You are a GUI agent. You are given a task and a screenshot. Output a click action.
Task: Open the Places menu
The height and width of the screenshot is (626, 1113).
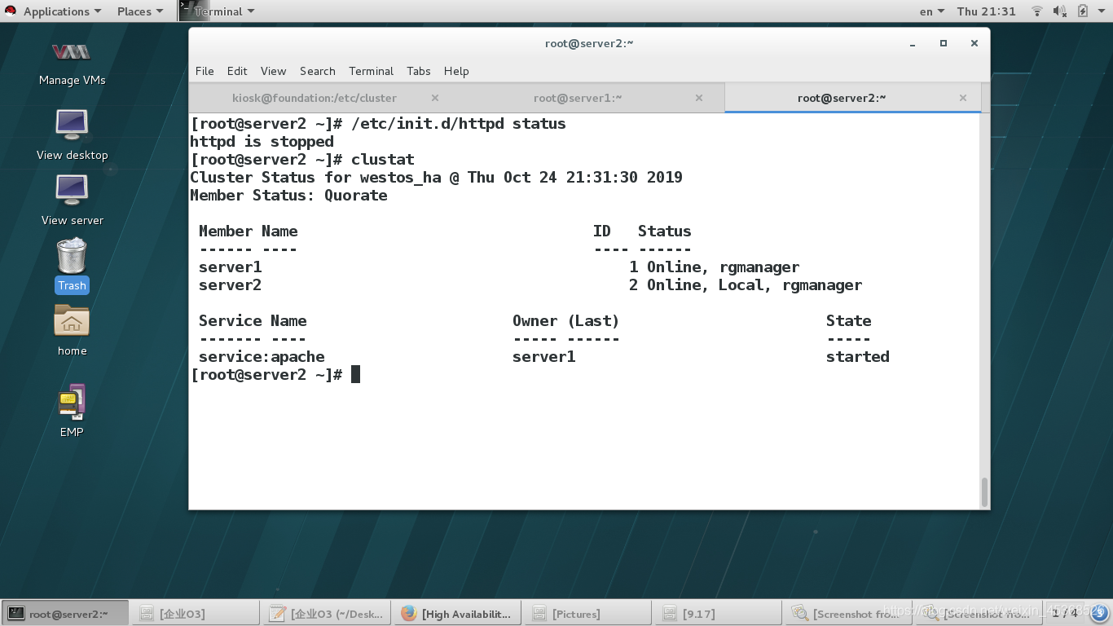coord(140,11)
